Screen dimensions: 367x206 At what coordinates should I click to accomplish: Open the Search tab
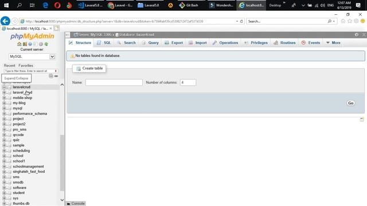126,43
